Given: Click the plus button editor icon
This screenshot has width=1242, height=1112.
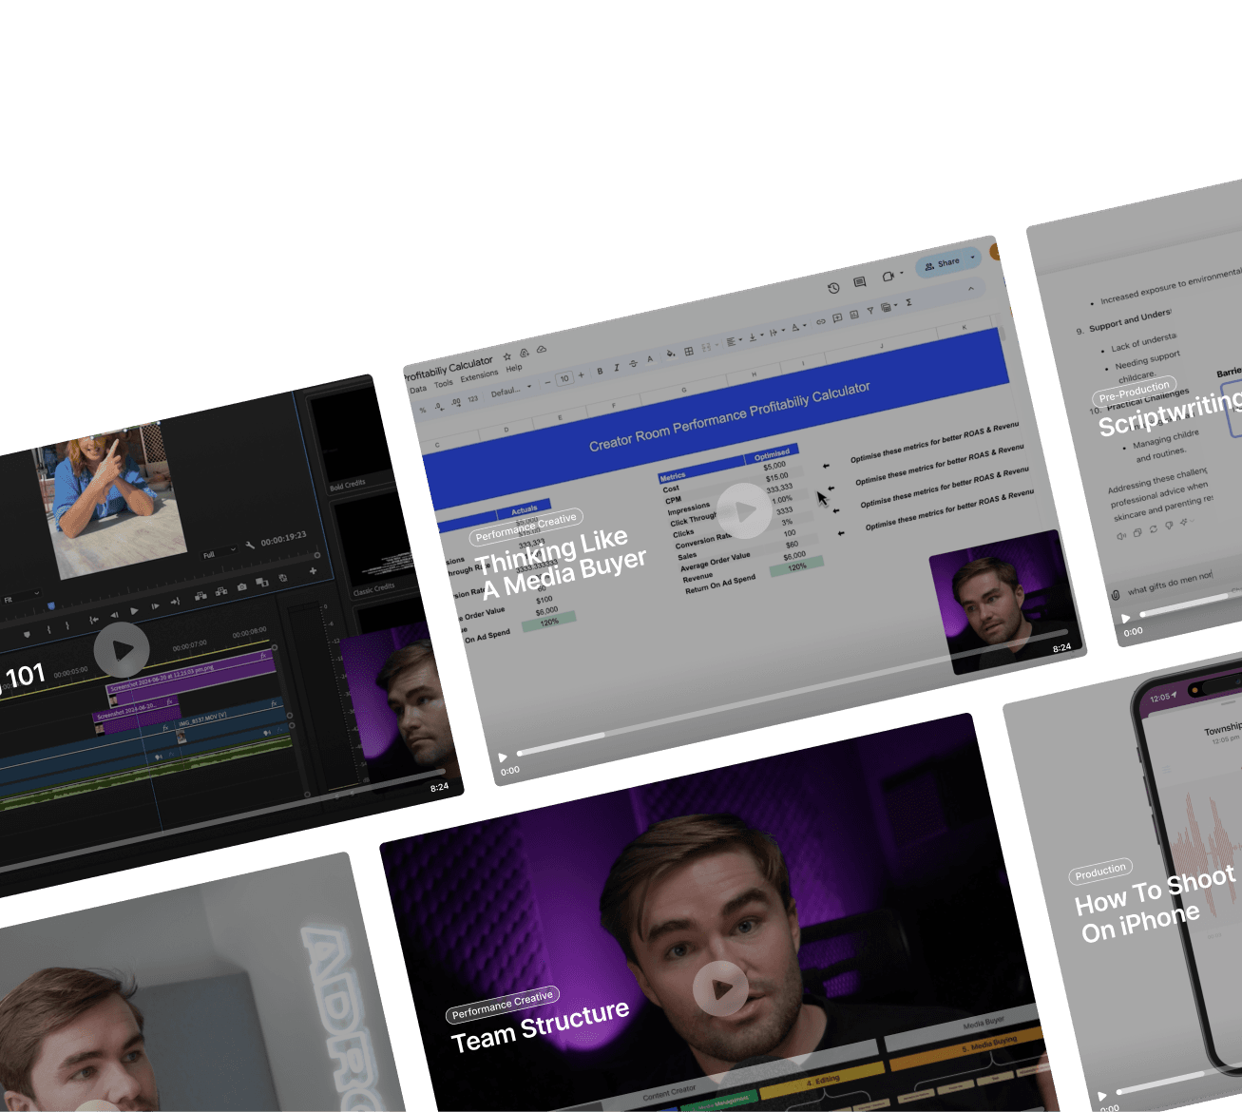Looking at the screenshot, I should tap(313, 571).
